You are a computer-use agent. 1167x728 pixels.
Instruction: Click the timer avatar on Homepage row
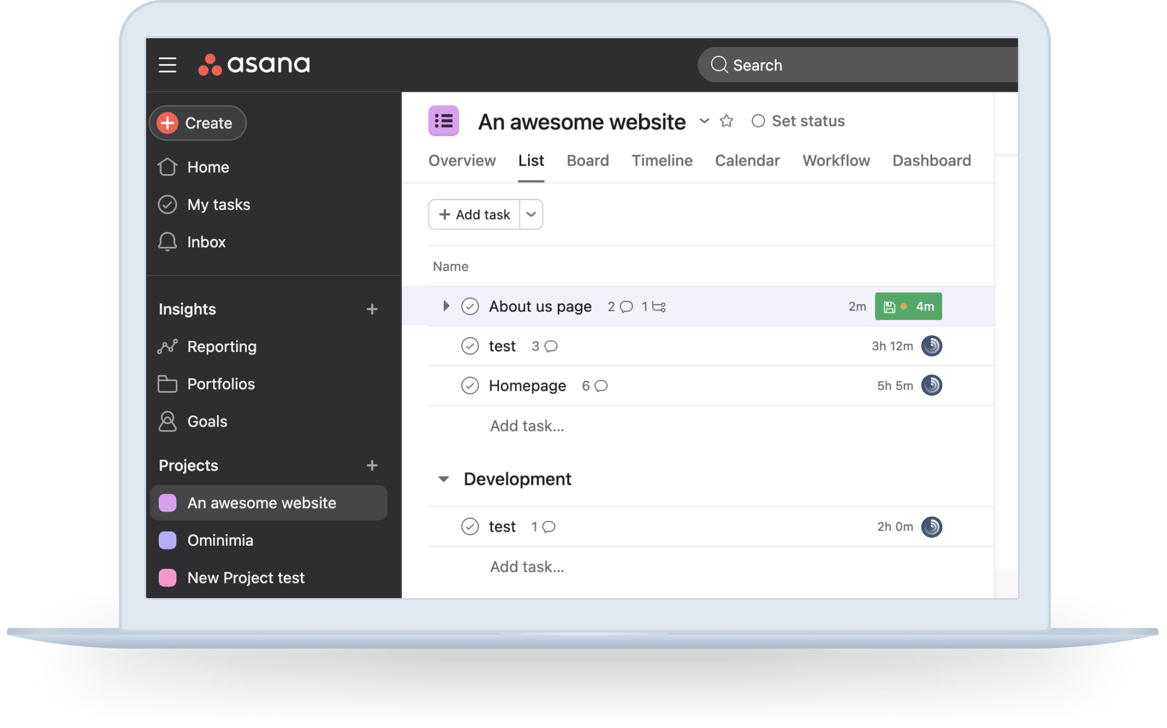[x=931, y=386]
